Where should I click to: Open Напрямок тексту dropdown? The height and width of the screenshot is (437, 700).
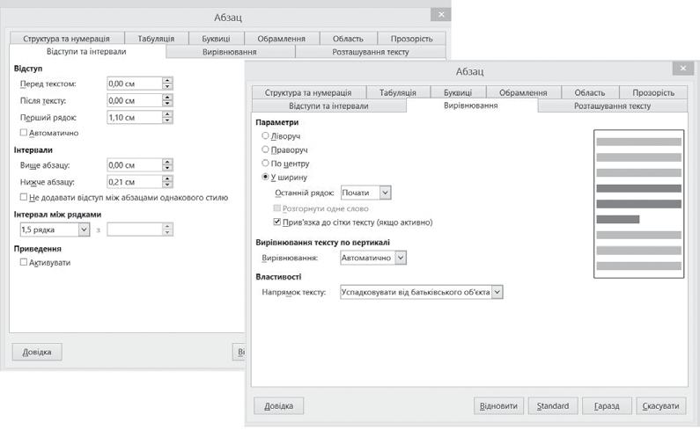(x=422, y=292)
